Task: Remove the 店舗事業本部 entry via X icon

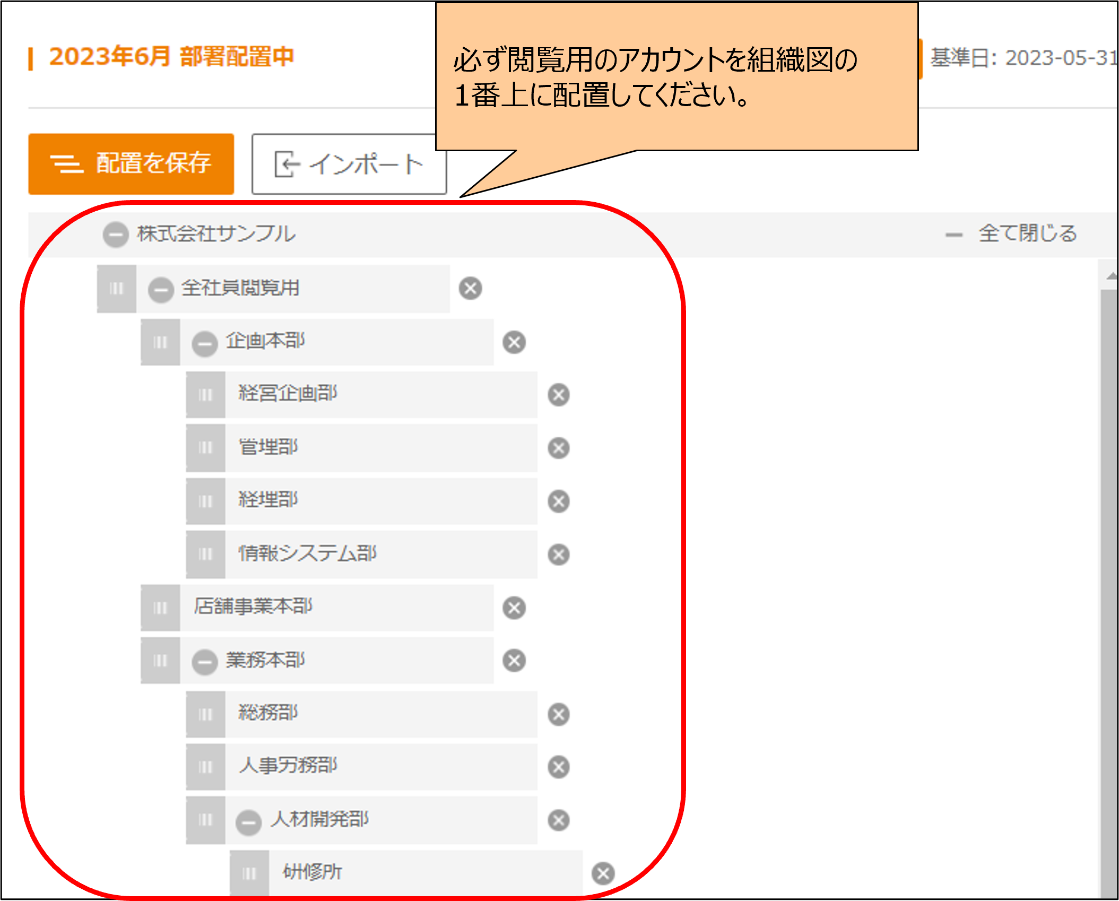Action: [514, 608]
